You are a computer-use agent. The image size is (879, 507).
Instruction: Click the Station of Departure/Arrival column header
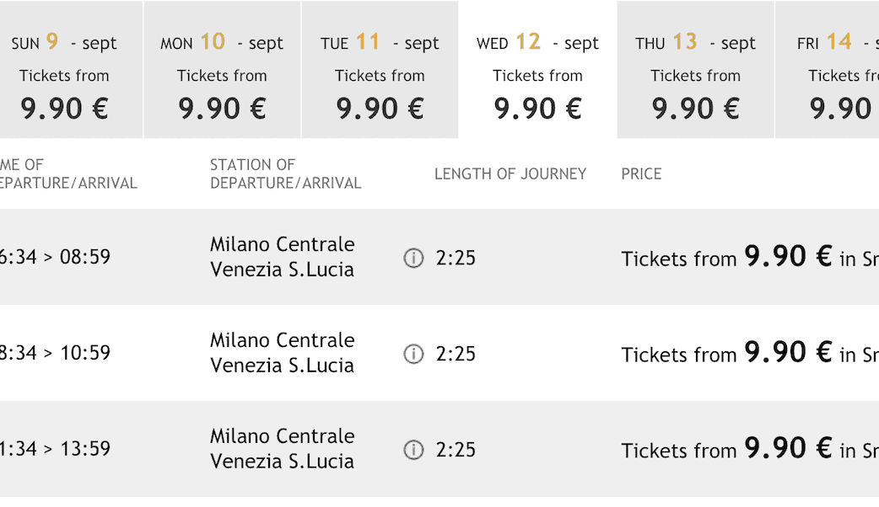pyautogui.click(x=285, y=173)
